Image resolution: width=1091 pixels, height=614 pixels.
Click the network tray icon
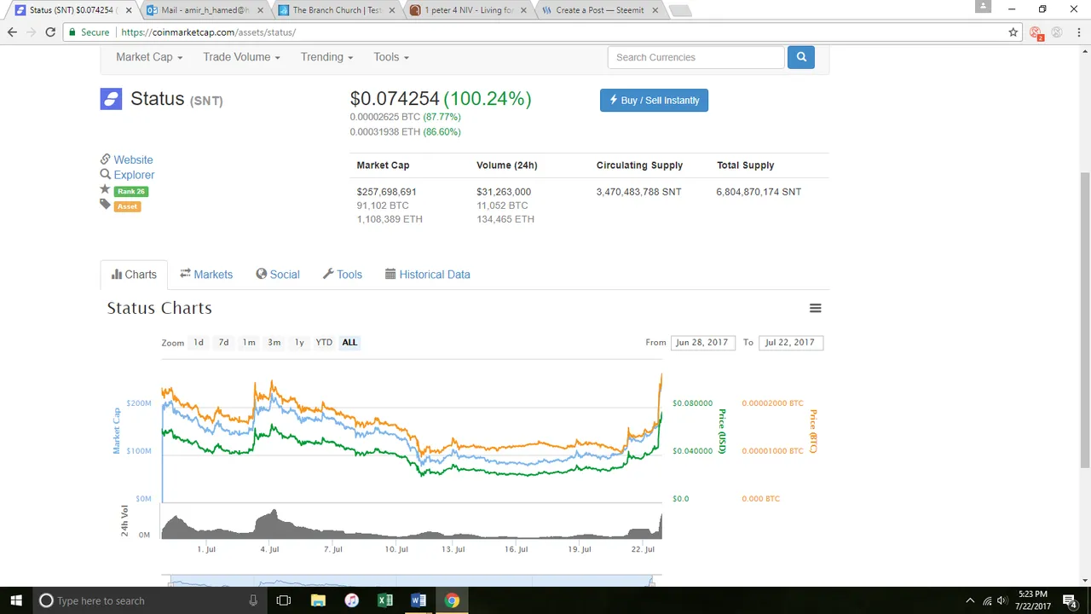987,600
